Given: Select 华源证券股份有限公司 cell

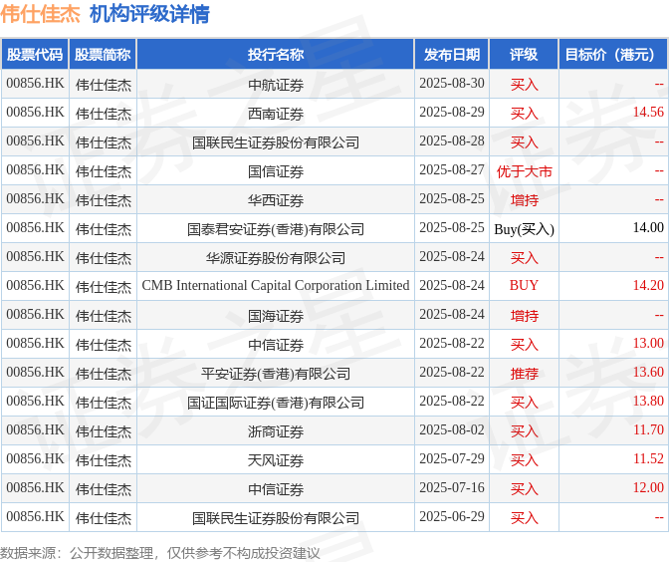Looking at the screenshot, I should [275, 258].
